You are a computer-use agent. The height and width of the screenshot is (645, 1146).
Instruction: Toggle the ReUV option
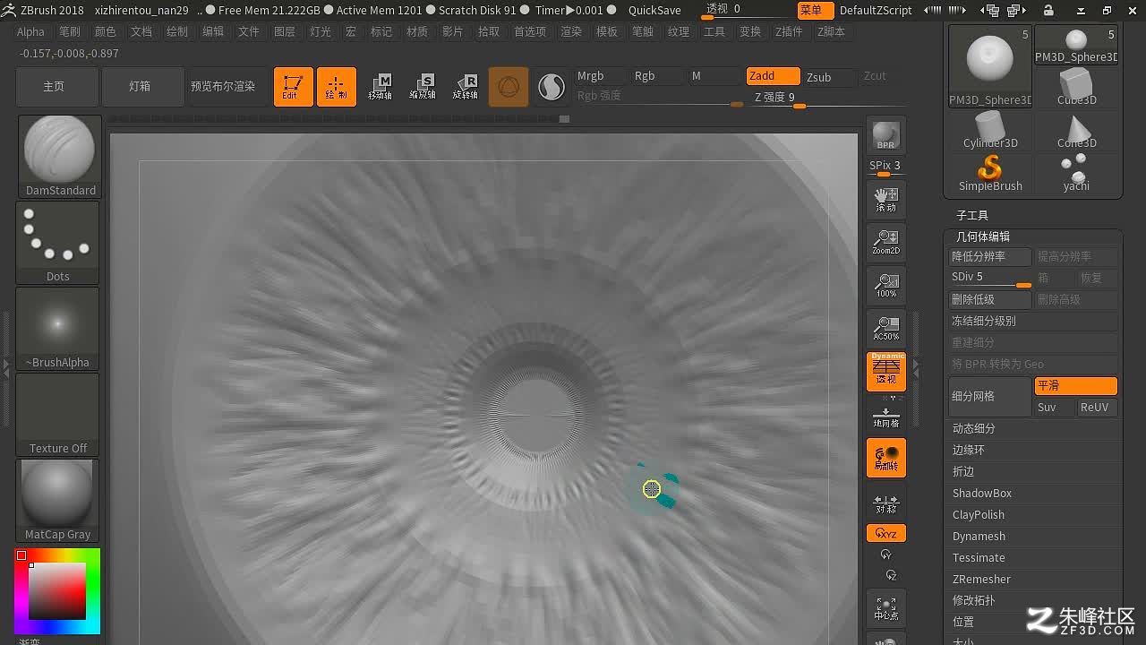tap(1097, 408)
